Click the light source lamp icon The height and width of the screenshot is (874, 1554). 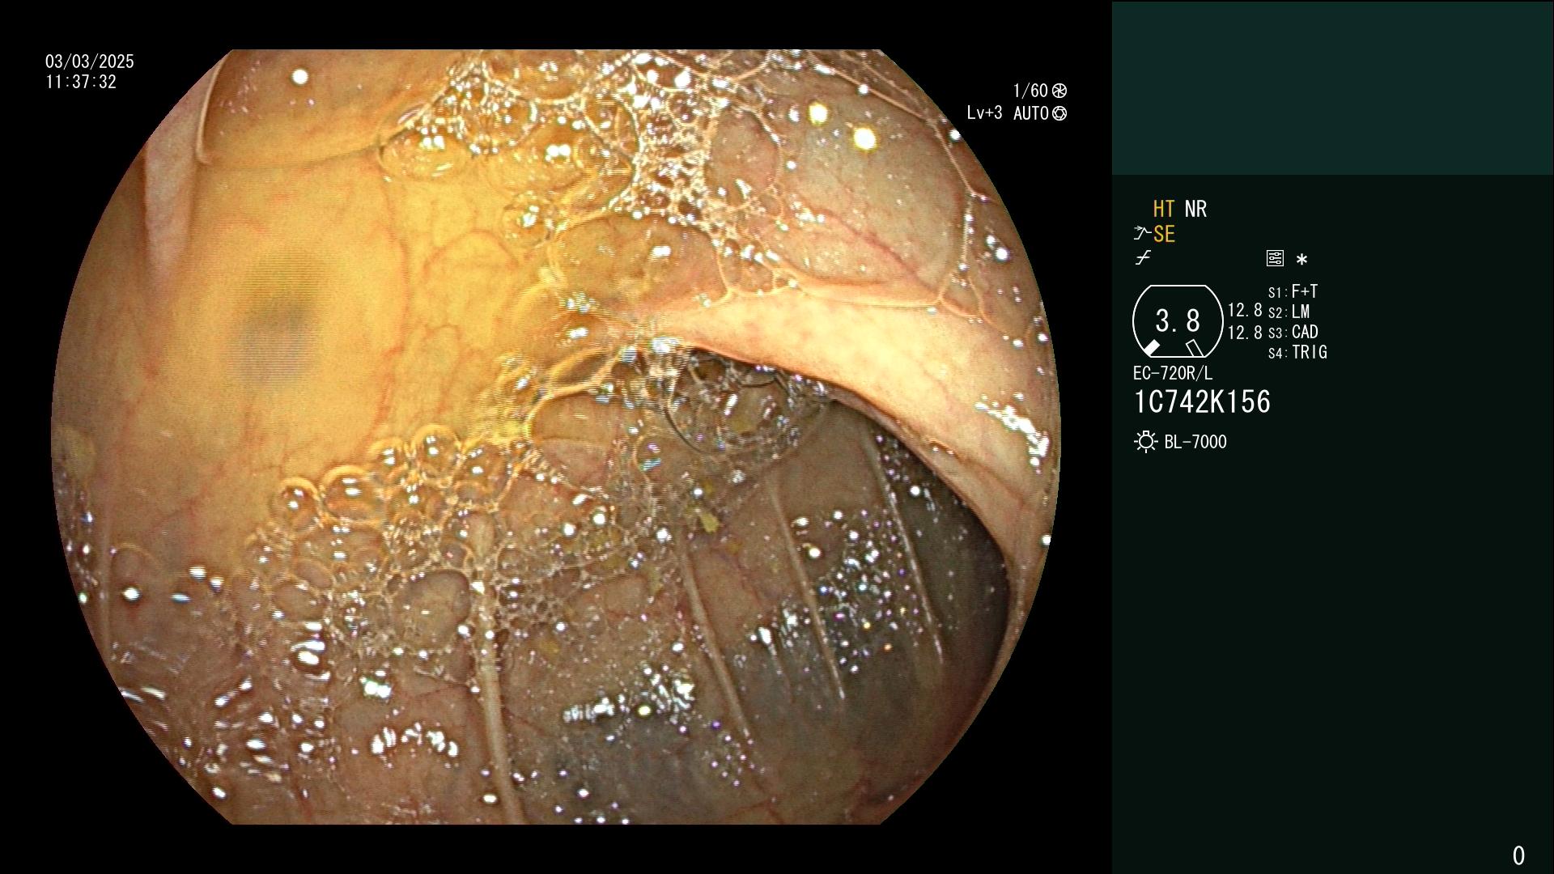(1145, 442)
